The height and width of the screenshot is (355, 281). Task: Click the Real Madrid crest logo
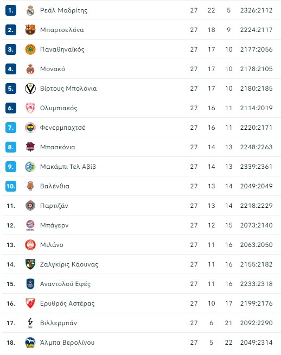point(30,10)
